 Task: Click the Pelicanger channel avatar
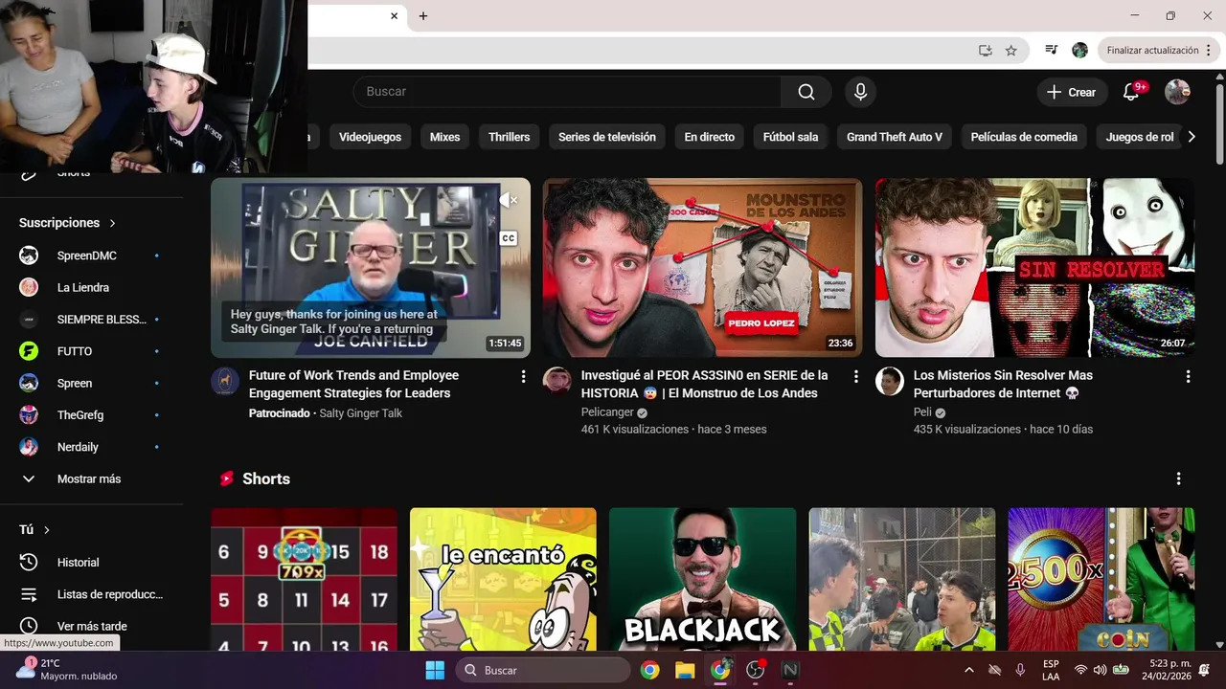tap(557, 381)
